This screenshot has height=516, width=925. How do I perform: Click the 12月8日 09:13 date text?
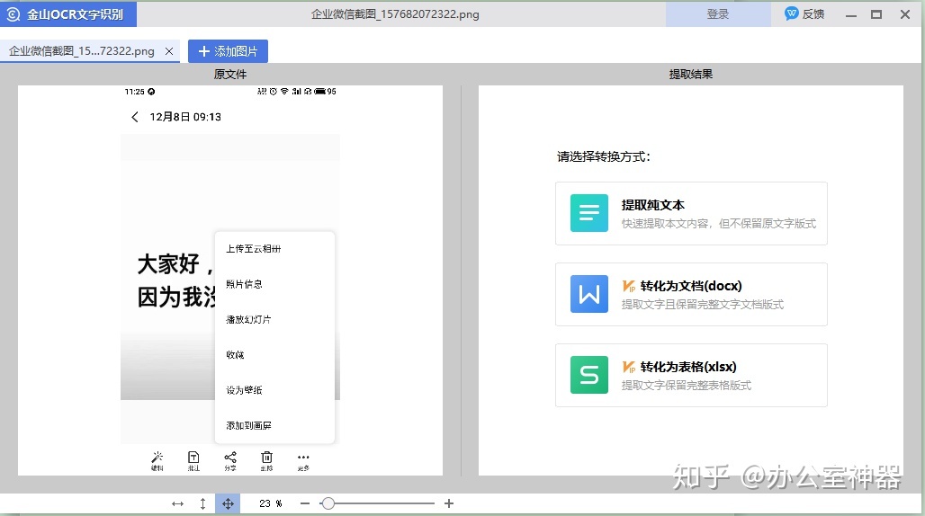click(185, 117)
